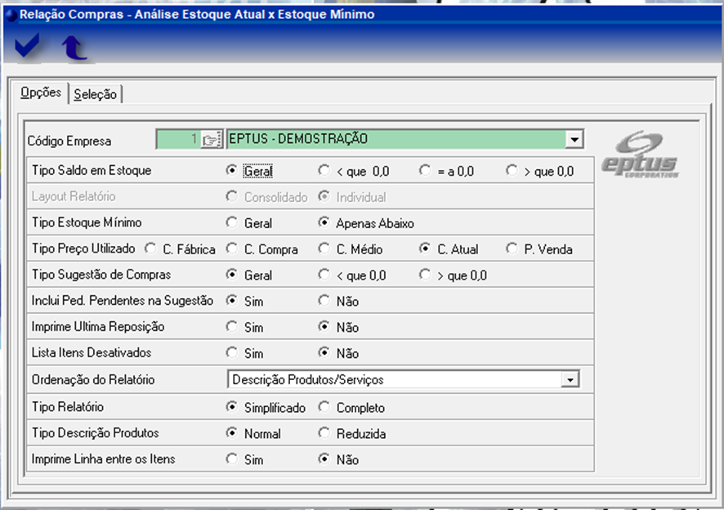Choose P. Venda price option
This screenshot has width=724, height=510.
512,249
